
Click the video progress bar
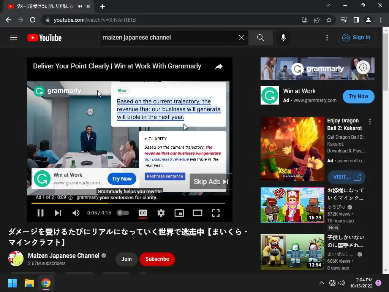(x=128, y=203)
